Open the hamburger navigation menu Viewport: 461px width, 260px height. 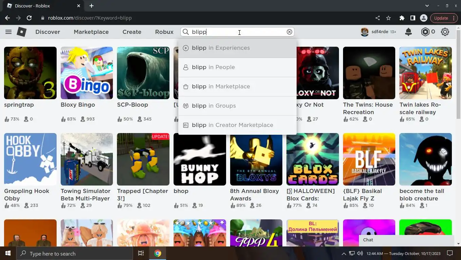pos(8,32)
